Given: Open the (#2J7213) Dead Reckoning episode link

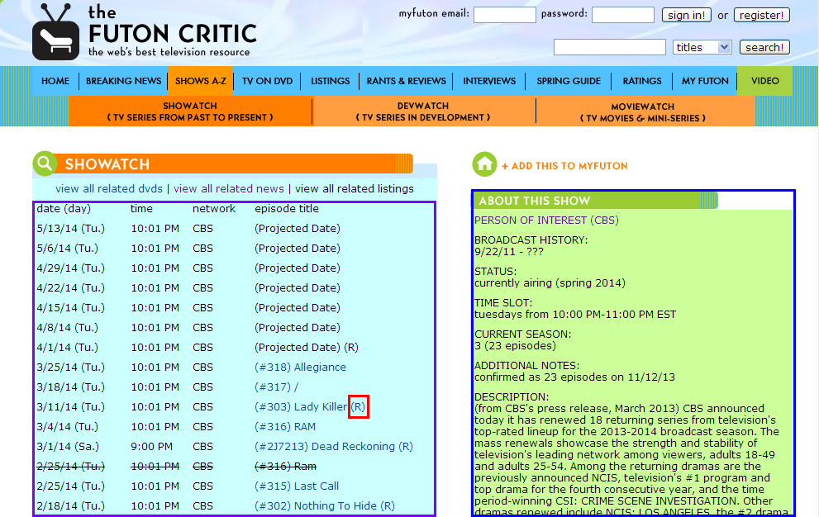Looking at the screenshot, I should 334,447.
